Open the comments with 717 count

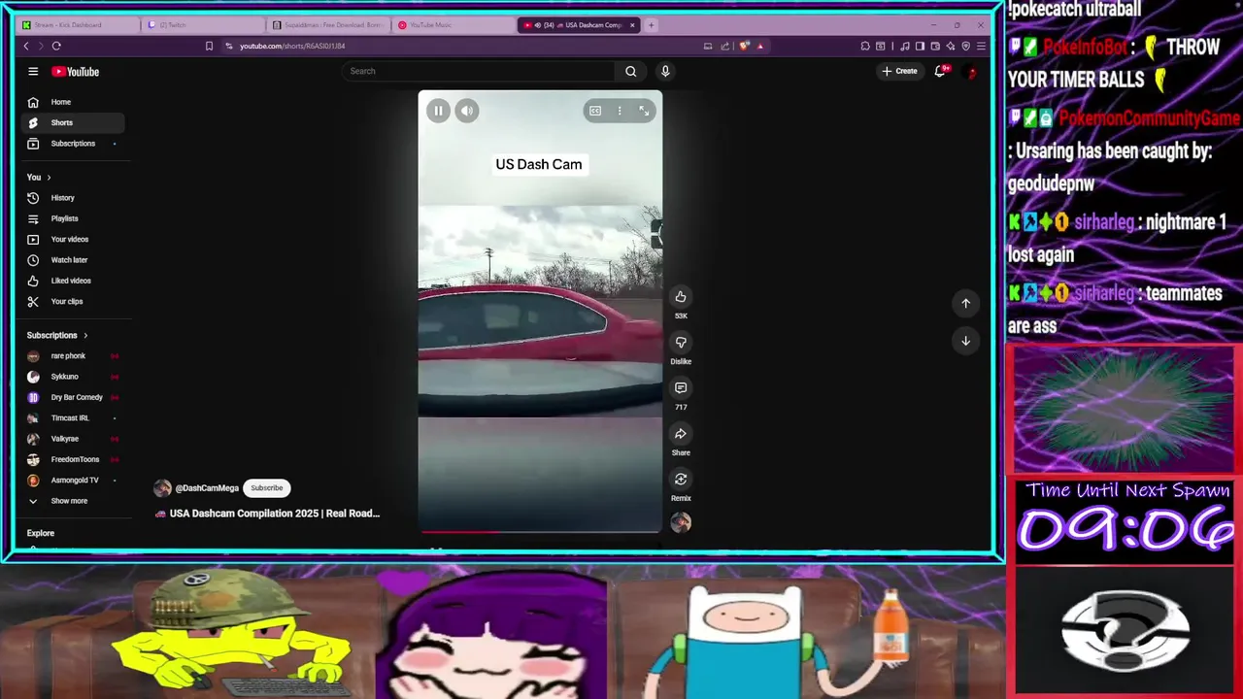681,388
